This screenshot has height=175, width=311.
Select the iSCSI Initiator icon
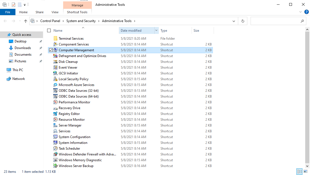[x=55, y=73]
